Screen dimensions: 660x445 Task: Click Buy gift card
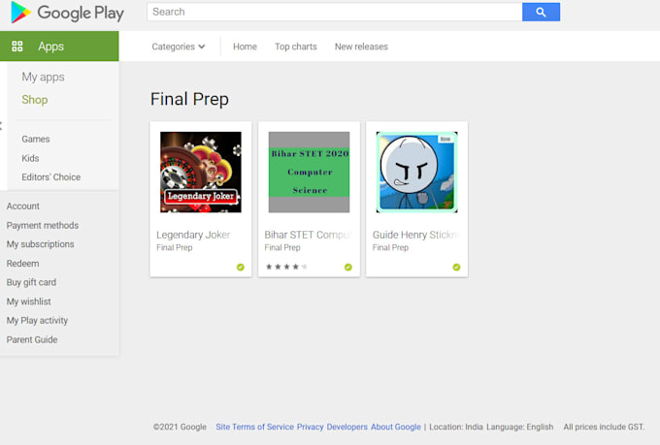[x=31, y=282]
